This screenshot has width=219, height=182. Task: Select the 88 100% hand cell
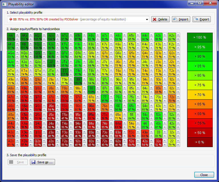click(x=91, y=90)
